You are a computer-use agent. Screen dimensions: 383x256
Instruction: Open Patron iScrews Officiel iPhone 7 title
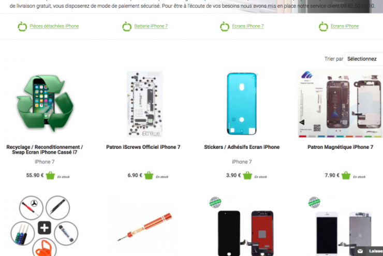(x=143, y=147)
